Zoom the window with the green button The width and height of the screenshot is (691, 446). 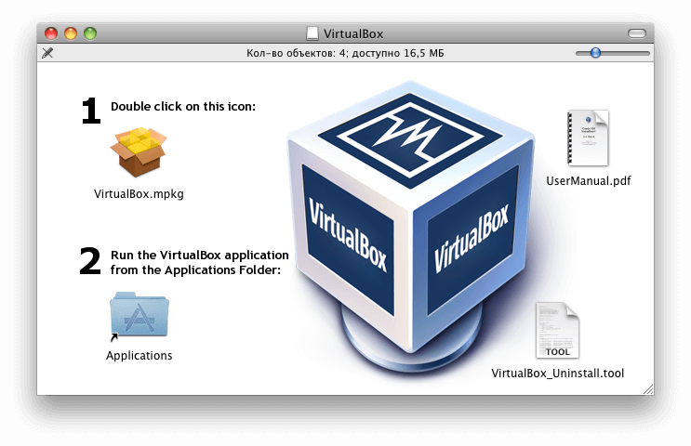90,33
